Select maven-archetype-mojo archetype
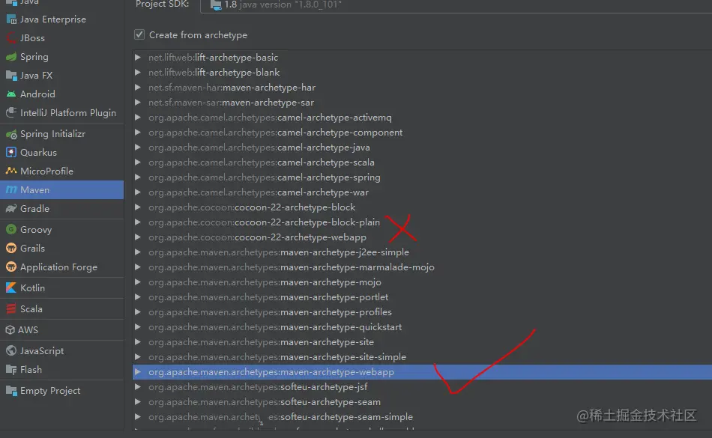Image resolution: width=712 pixels, height=438 pixels. point(265,282)
